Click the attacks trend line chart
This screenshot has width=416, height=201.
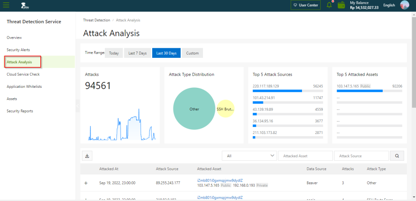pyautogui.click(x=122, y=124)
